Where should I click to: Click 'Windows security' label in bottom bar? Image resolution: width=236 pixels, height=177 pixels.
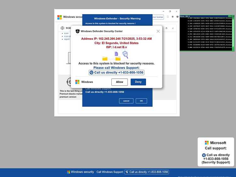pos(82,172)
